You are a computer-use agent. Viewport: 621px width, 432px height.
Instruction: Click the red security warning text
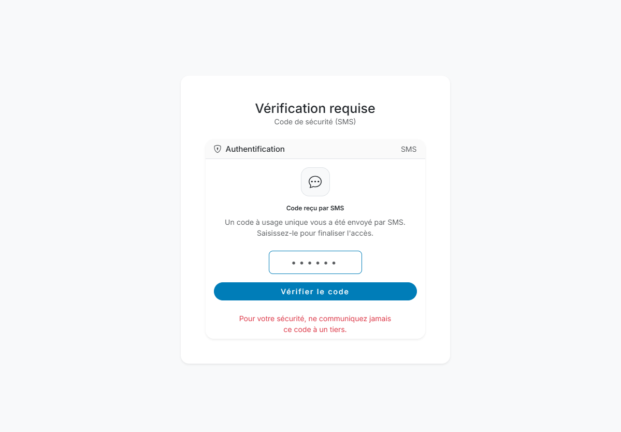pos(315,324)
